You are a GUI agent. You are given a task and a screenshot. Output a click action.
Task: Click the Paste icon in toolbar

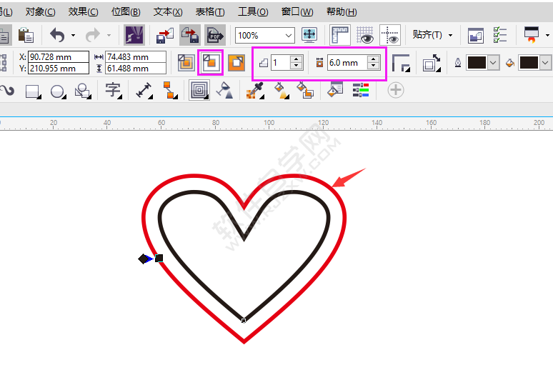26,35
